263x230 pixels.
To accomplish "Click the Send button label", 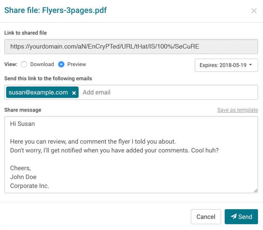I will pos(245,217).
